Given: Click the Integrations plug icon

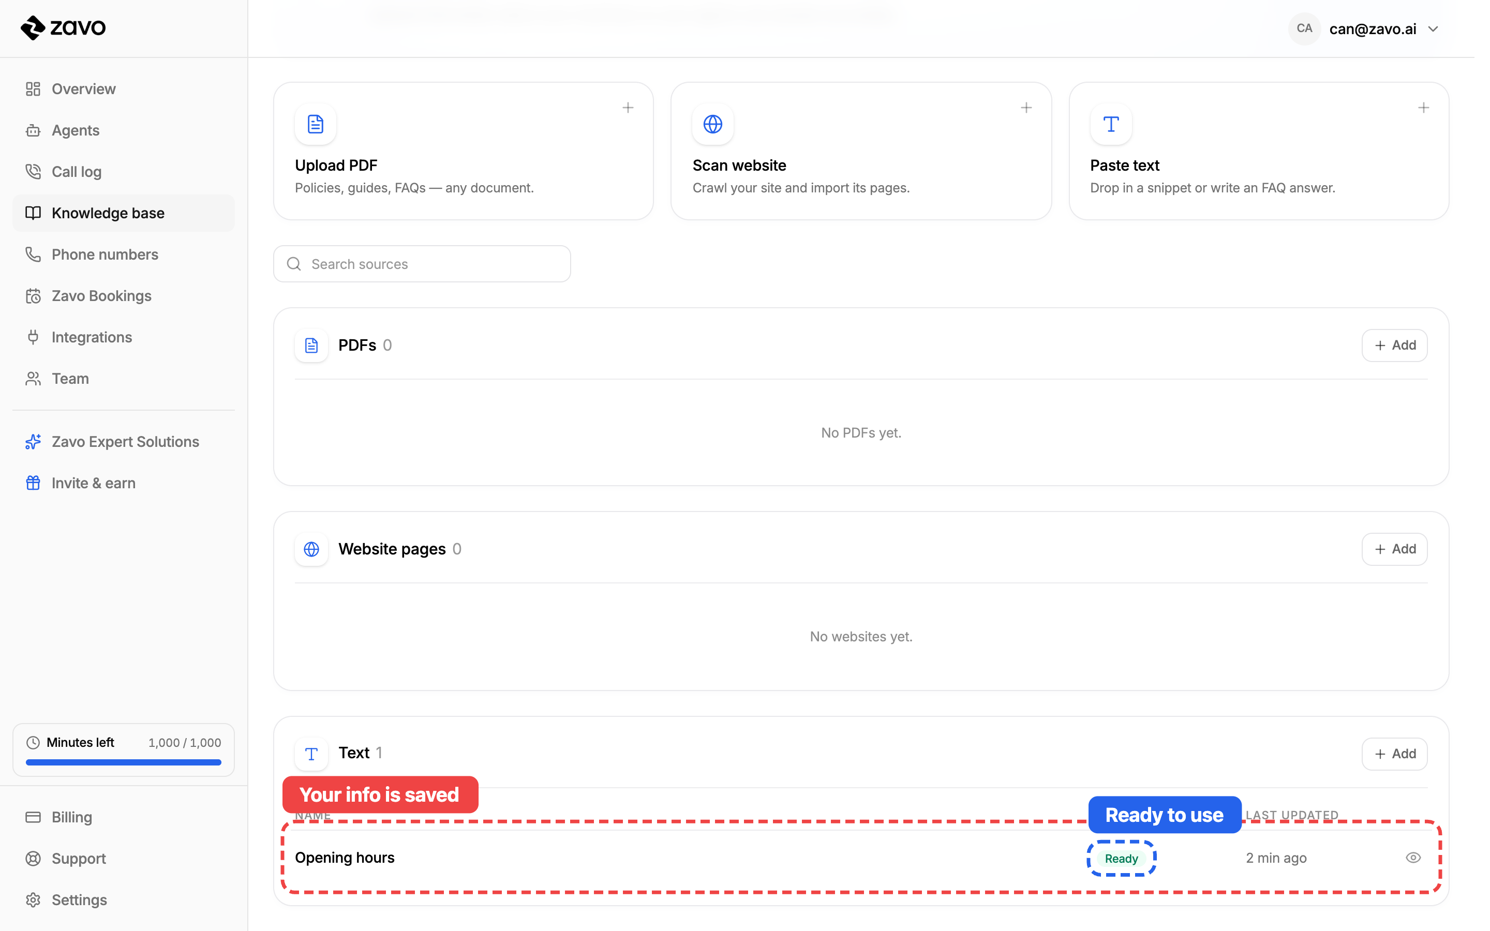Looking at the screenshot, I should [x=33, y=337].
